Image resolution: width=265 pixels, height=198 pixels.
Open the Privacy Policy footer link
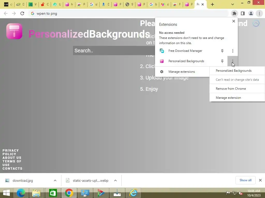tap(10, 152)
